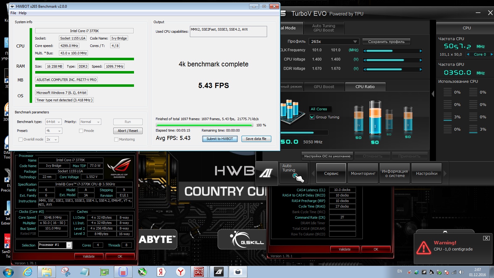Click Save data file button
The width and height of the screenshot is (494, 278).
(x=256, y=139)
